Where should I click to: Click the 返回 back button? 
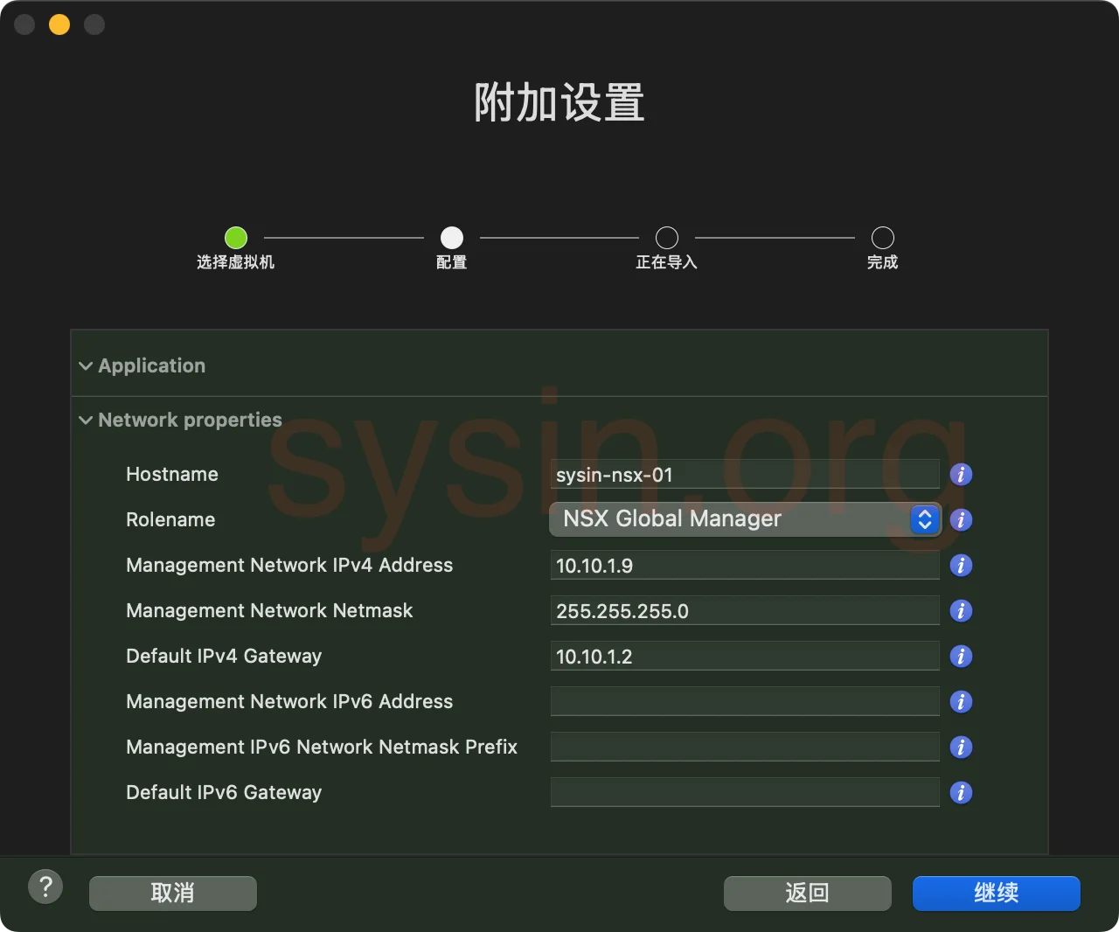point(808,894)
